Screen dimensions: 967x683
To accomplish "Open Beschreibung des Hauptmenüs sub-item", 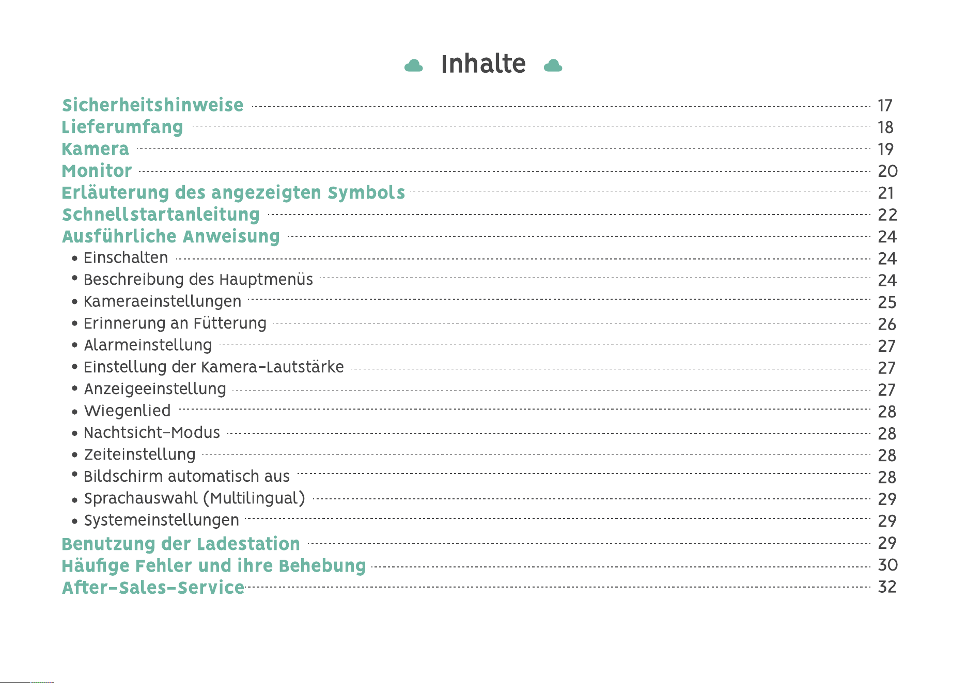I will 198,280.
